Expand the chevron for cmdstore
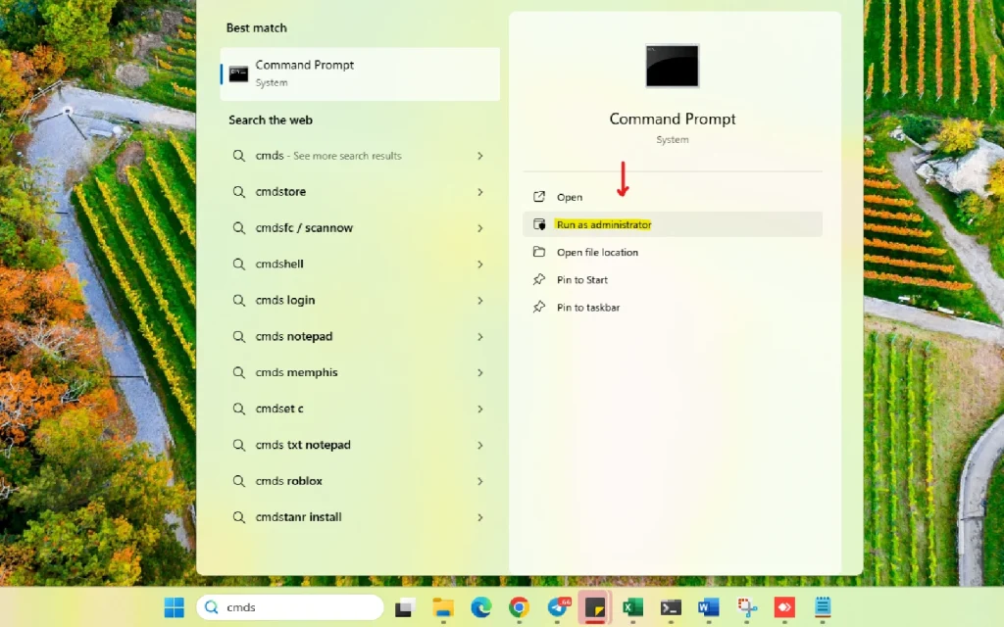 coord(479,192)
